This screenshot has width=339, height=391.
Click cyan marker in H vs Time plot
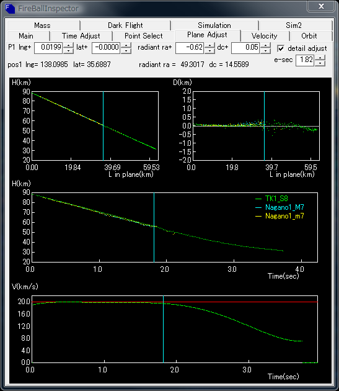pos(154,227)
